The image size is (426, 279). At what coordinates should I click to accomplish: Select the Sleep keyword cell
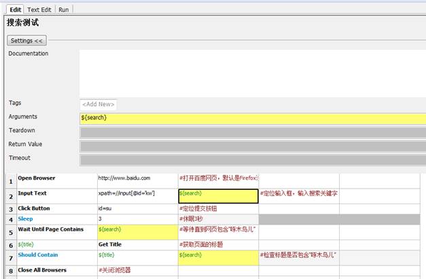pyautogui.click(x=57, y=219)
